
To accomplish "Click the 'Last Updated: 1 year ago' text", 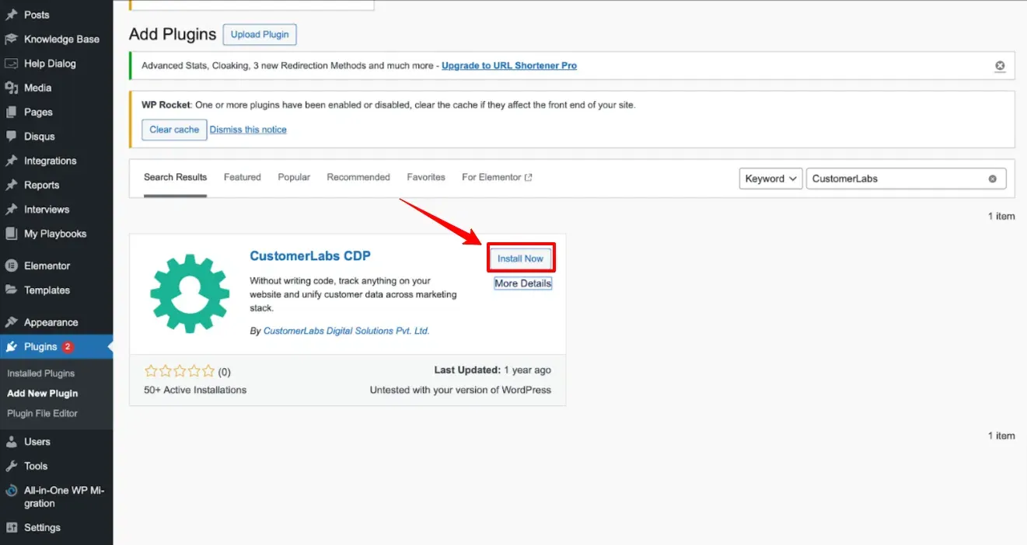I will 493,370.
